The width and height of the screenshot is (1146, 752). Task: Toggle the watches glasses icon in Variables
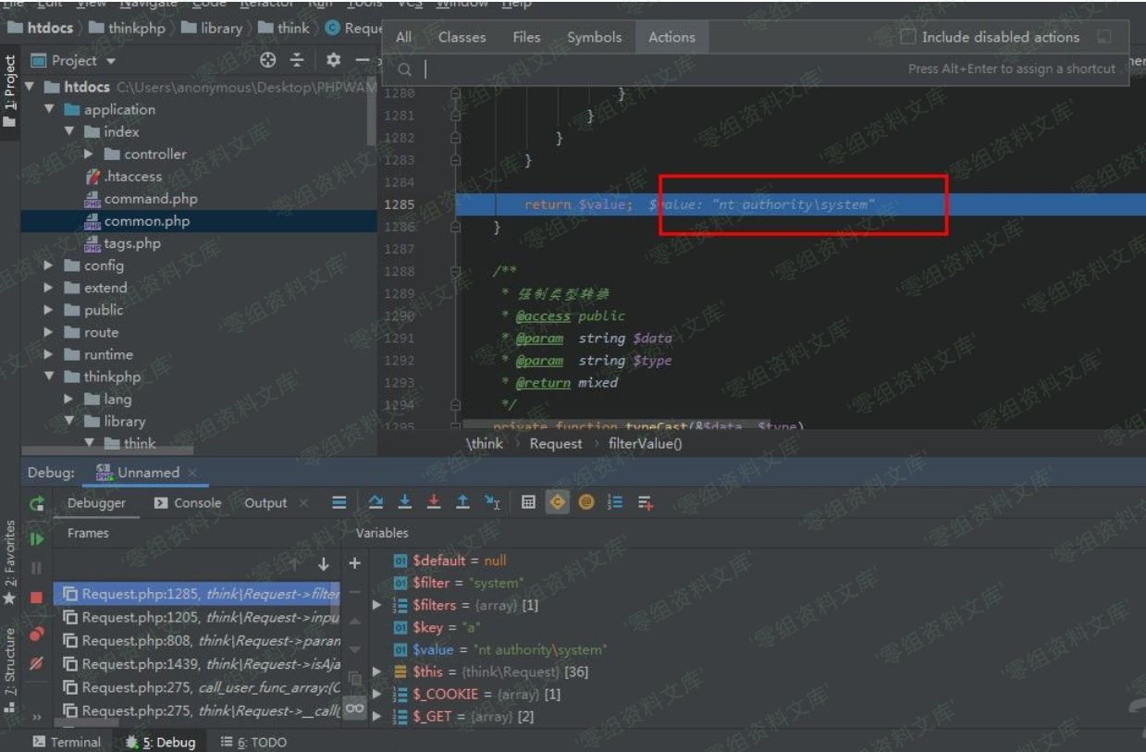click(354, 708)
